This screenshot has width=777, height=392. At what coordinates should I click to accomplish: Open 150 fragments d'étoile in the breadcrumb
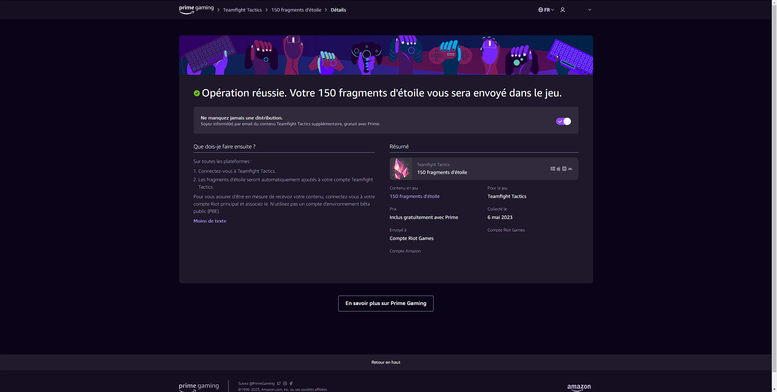point(296,10)
